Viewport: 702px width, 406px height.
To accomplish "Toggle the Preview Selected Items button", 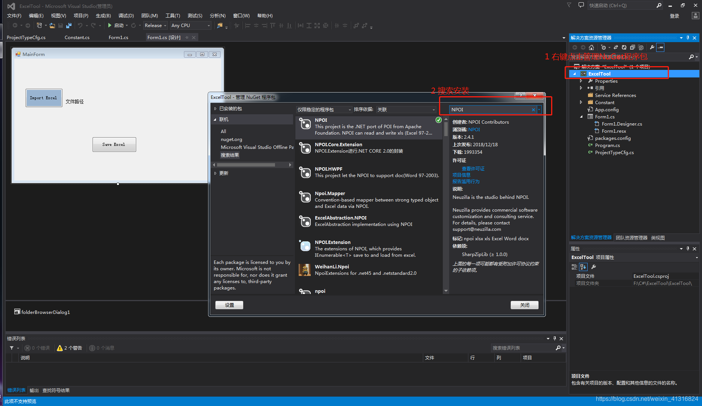I will tap(660, 47).
